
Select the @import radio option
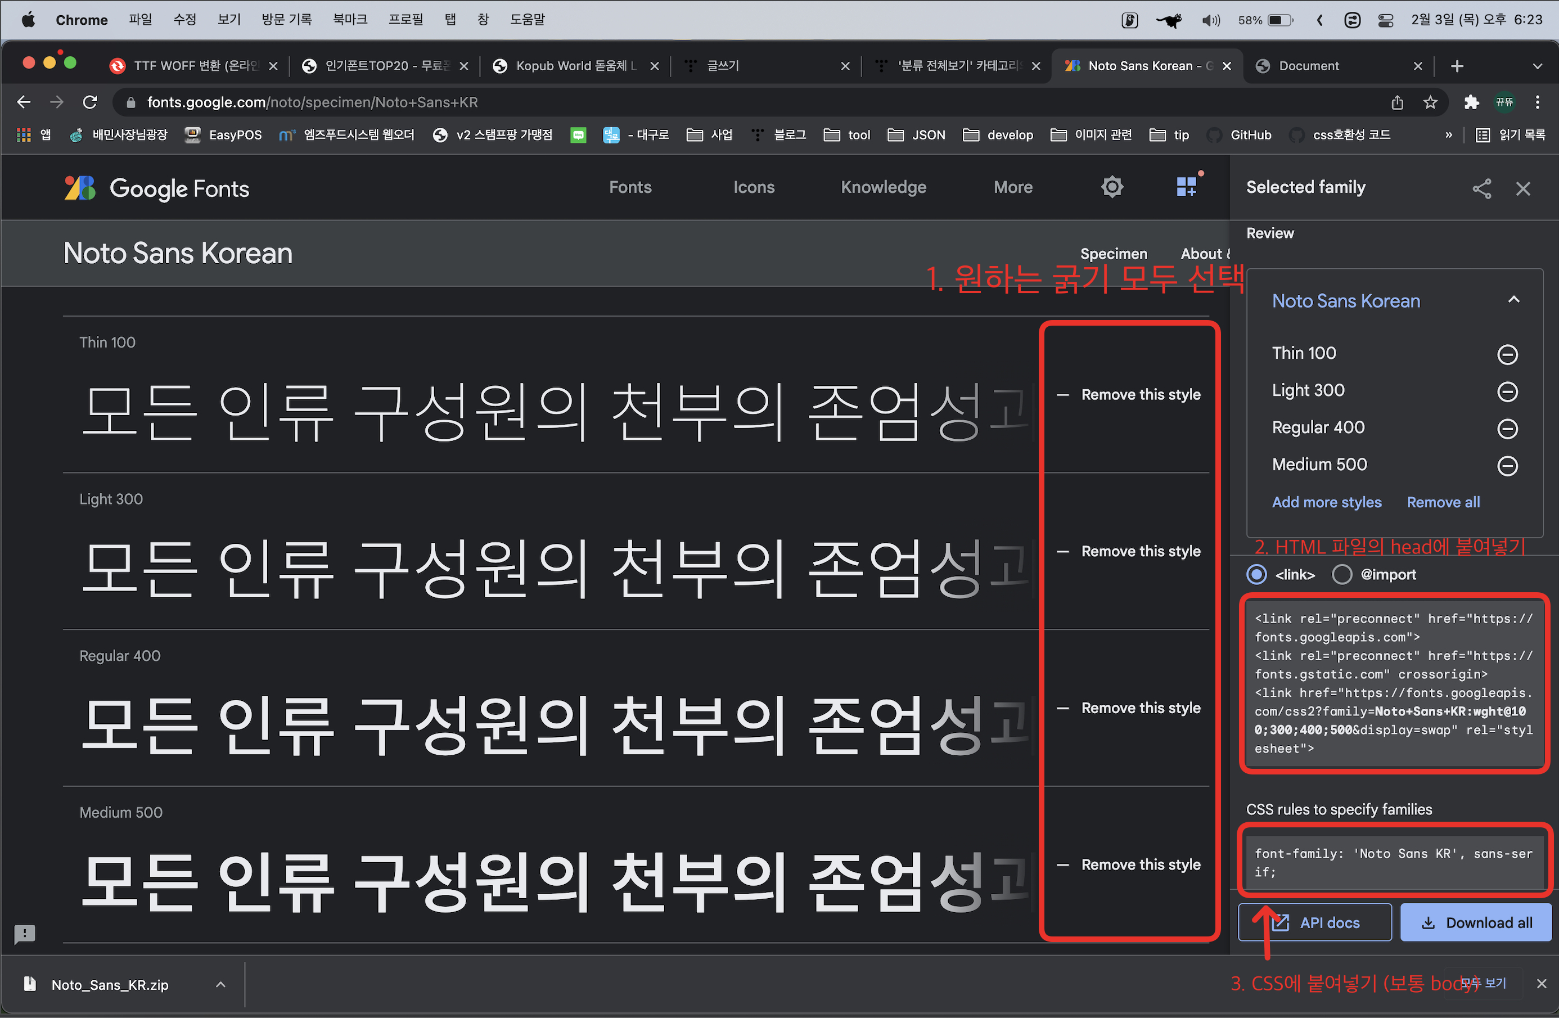(x=1341, y=574)
